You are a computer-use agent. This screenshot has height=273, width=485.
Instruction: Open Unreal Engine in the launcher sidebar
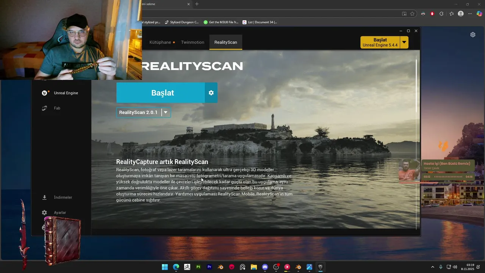(60, 93)
